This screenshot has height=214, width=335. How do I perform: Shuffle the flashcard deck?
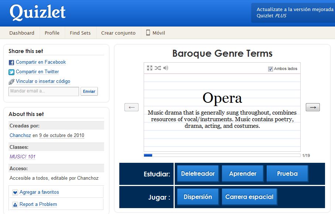coord(158,68)
